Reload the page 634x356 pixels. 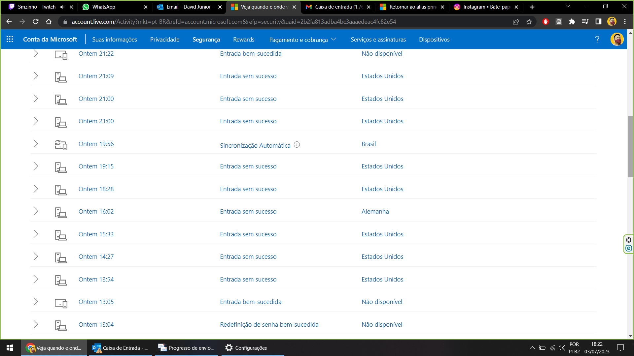pyautogui.click(x=36, y=22)
